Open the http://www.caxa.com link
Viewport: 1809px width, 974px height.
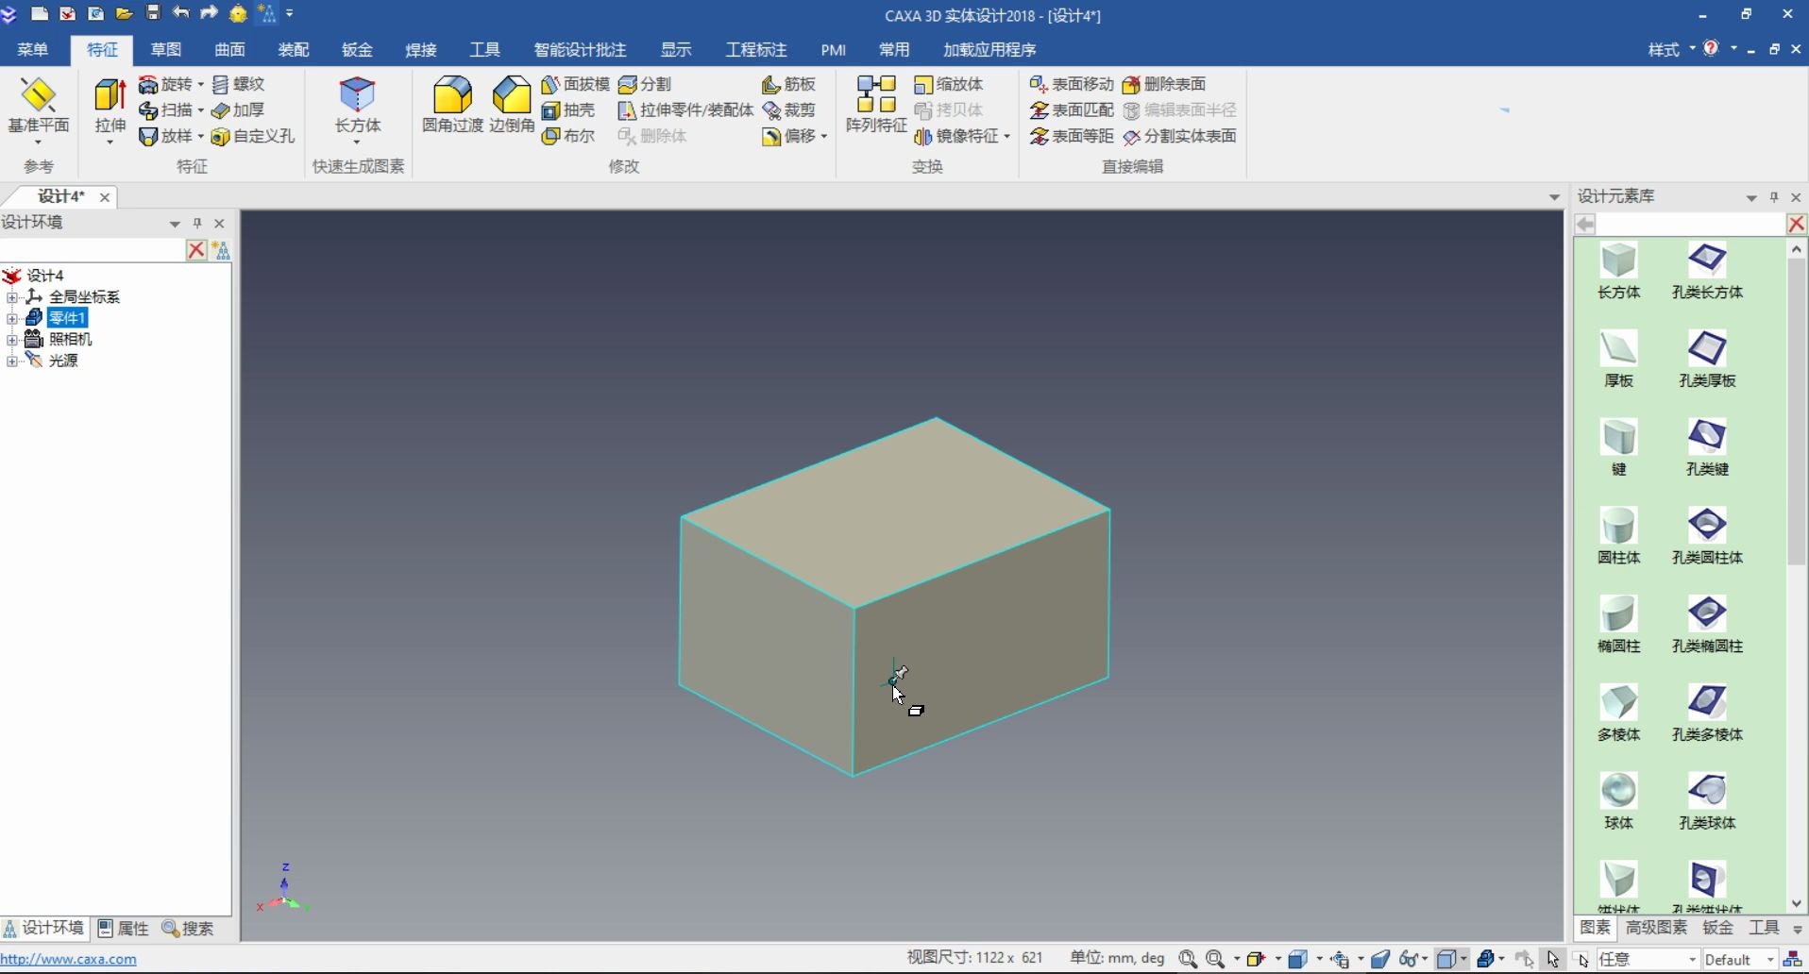(x=68, y=959)
